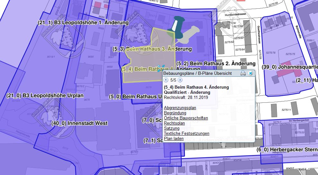Screen dimensions: 318x175
Task: Click the popup title bar Bebauungspläne / B-Pläne Übersicht
Action: [x=197, y=73]
